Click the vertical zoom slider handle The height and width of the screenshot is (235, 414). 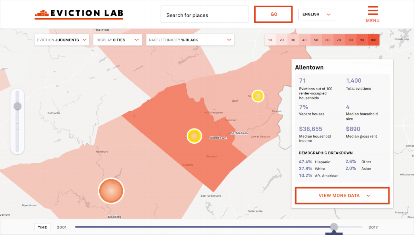click(x=18, y=106)
